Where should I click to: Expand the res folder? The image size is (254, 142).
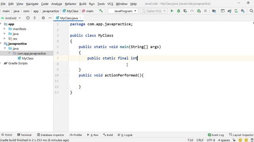(x=5, y=39)
